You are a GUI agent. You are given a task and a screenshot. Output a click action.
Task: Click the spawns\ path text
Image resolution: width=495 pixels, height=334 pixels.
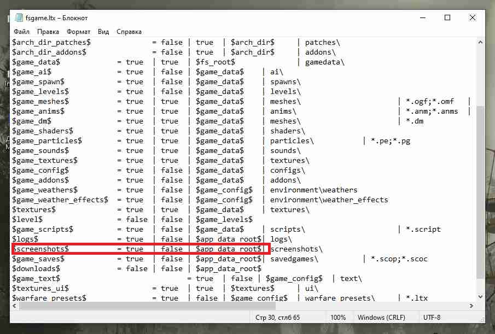click(286, 81)
